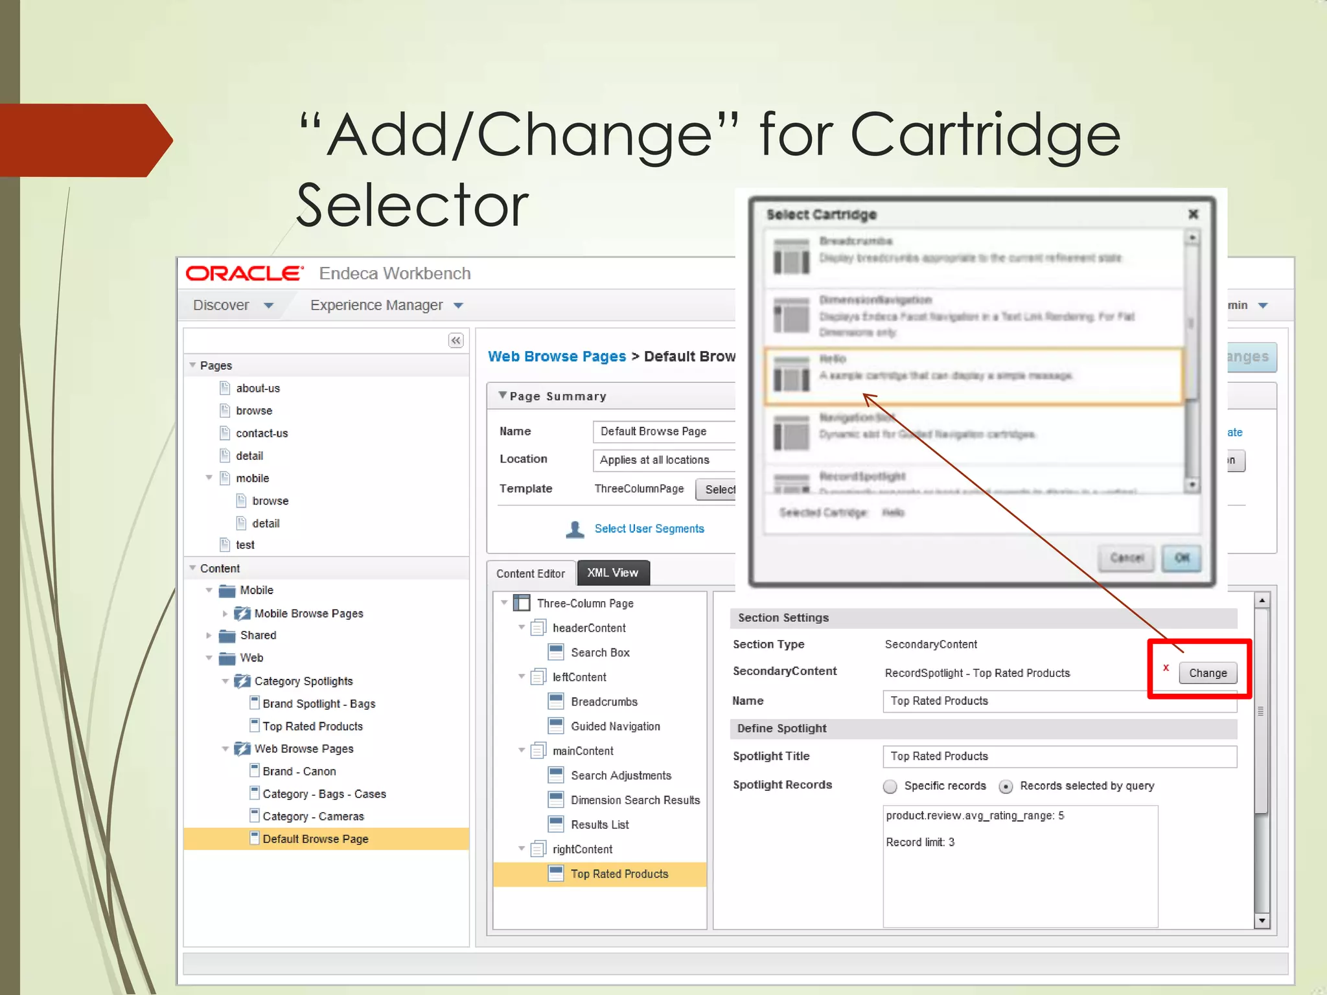Click the template Select button
This screenshot has height=995, width=1327.
[716, 489]
